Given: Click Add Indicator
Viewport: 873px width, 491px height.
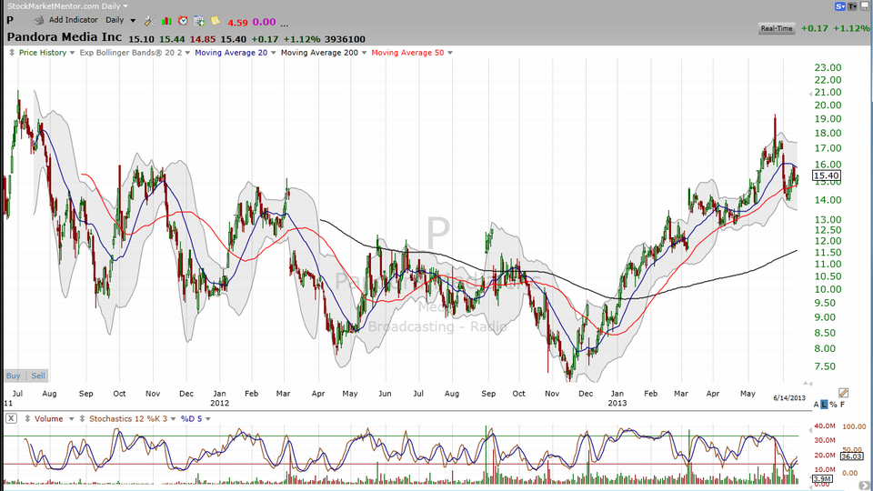Looking at the screenshot, I should click(73, 20).
